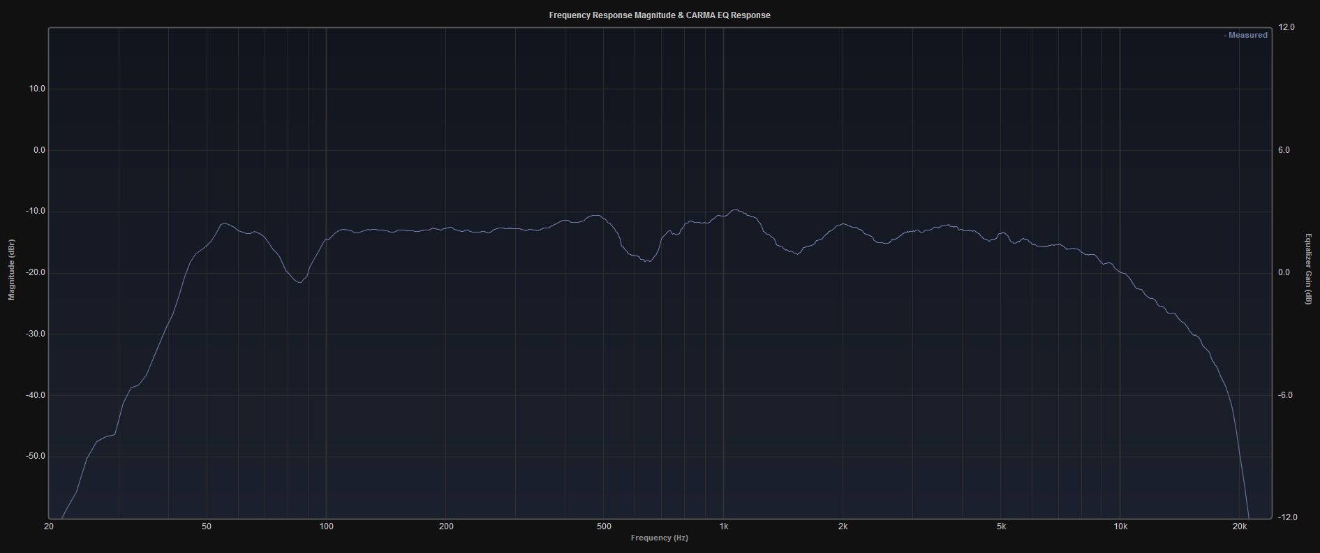Viewport: 1320px width, 553px height.
Task: Select the 1k tick label on frequency axis
Action: pos(724,526)
